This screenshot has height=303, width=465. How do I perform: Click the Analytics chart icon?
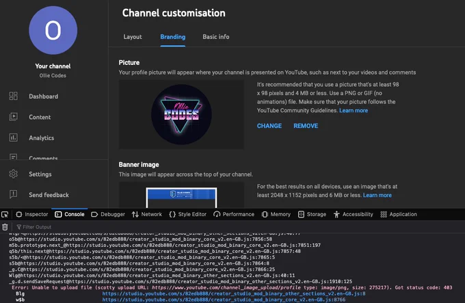click(x=14, y=137)
